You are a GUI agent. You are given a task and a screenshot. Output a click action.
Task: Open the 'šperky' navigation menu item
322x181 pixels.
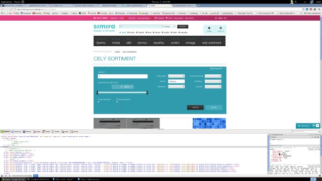[101, 42]
